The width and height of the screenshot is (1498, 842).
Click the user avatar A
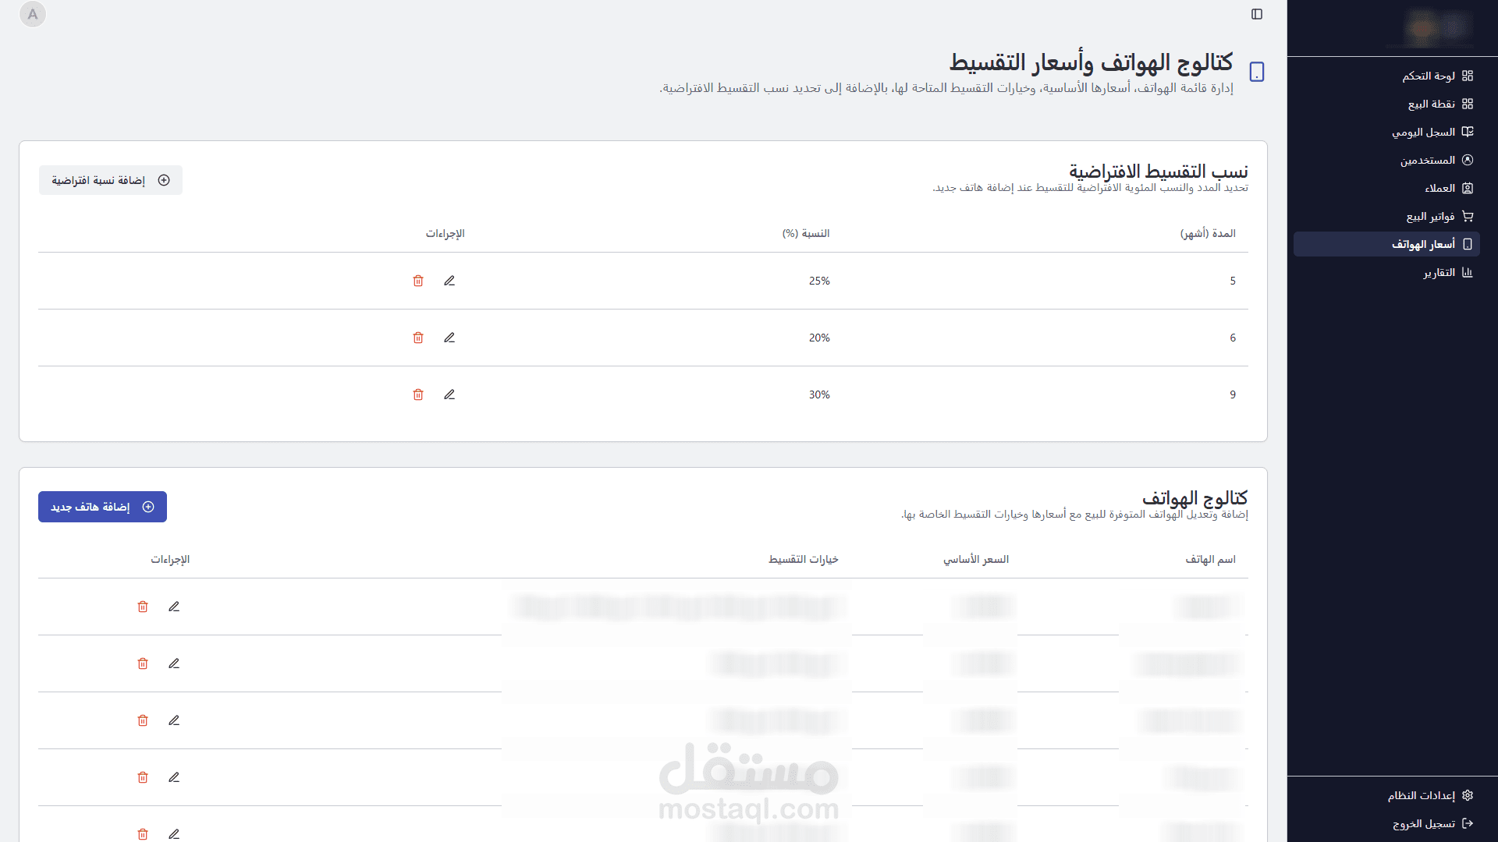pyautogui.click(x=33, y=14)
